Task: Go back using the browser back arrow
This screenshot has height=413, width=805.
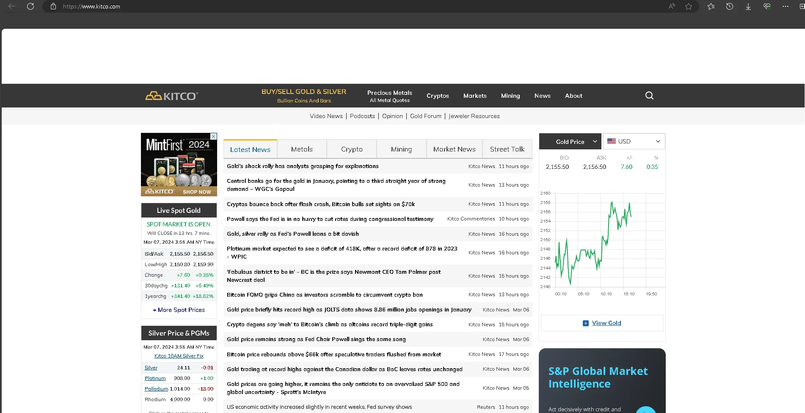Action: tap(12, 6)
